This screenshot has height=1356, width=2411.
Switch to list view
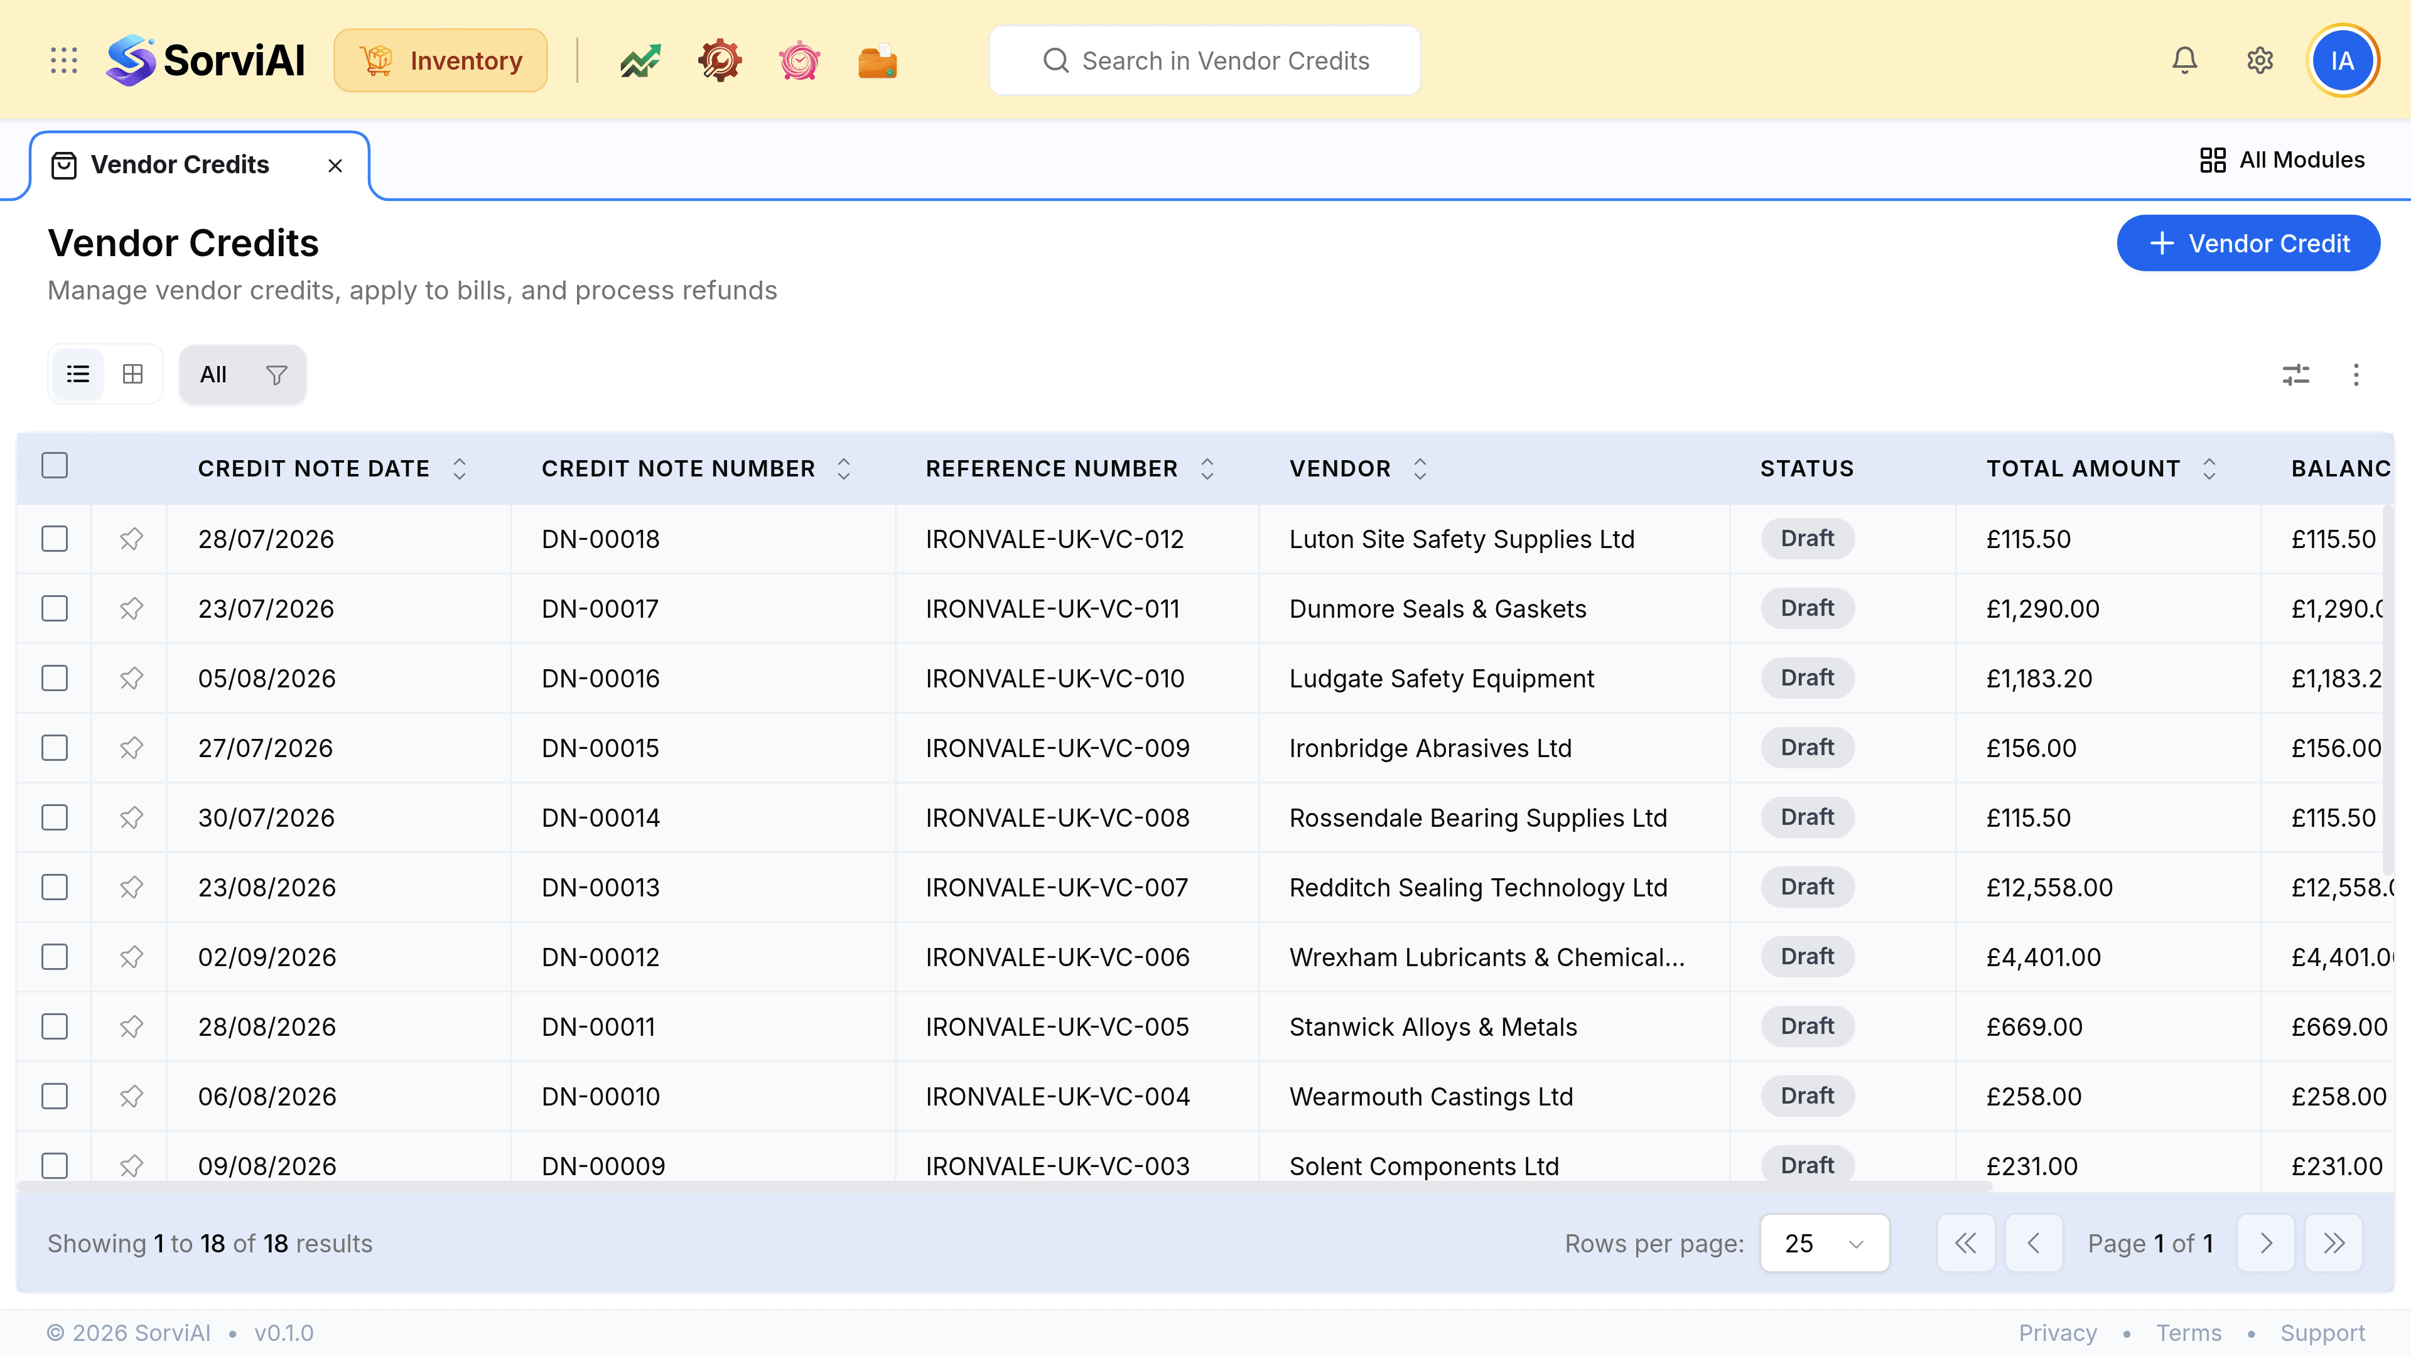click(78, 374)
